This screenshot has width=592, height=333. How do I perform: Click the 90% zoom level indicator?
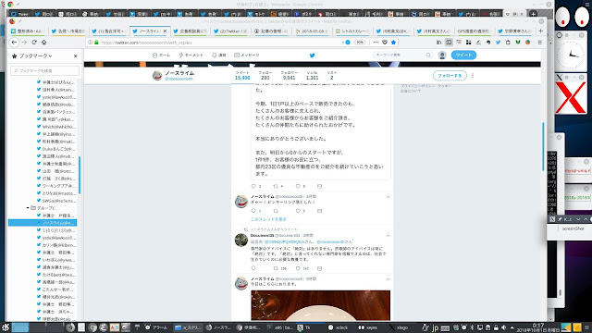click(x=360, y=43)
